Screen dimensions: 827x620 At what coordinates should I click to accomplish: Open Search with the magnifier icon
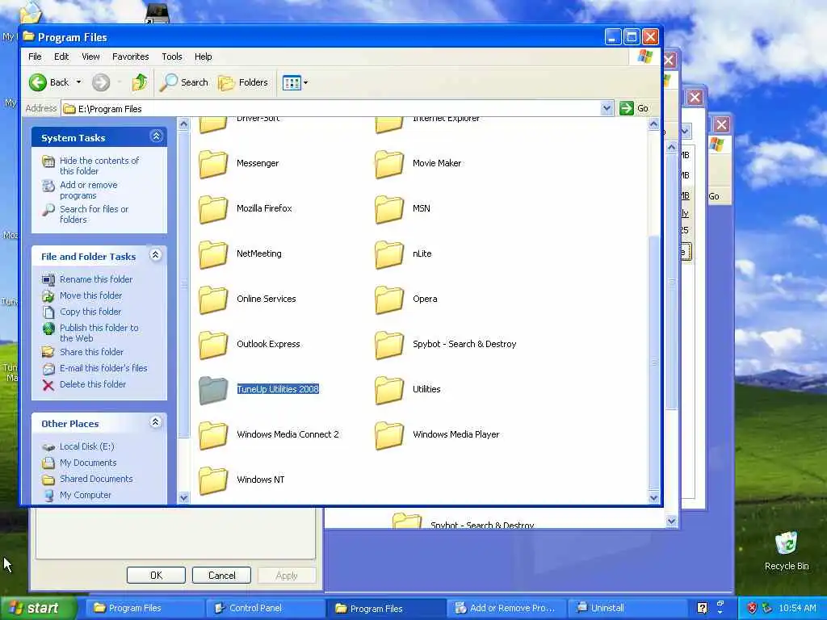tap(169, 82)
